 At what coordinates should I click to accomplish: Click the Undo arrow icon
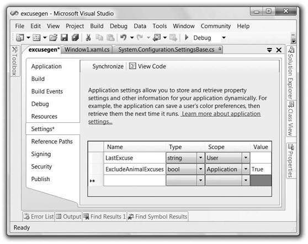click(x=123, y=37)
